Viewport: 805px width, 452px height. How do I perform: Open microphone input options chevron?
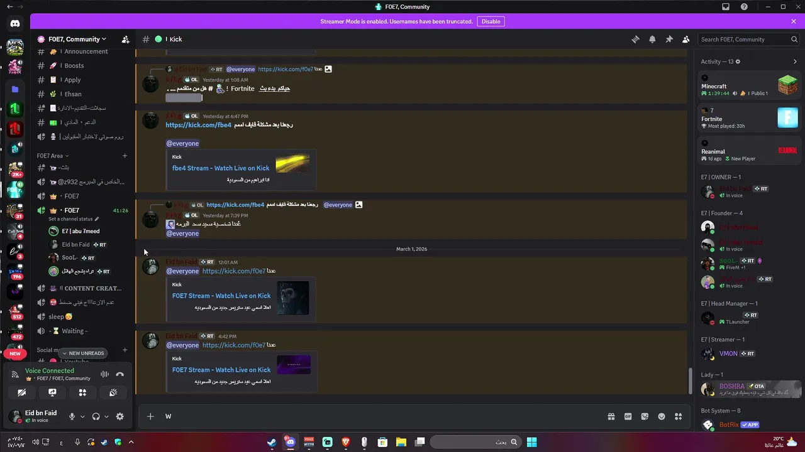(82, 416)
